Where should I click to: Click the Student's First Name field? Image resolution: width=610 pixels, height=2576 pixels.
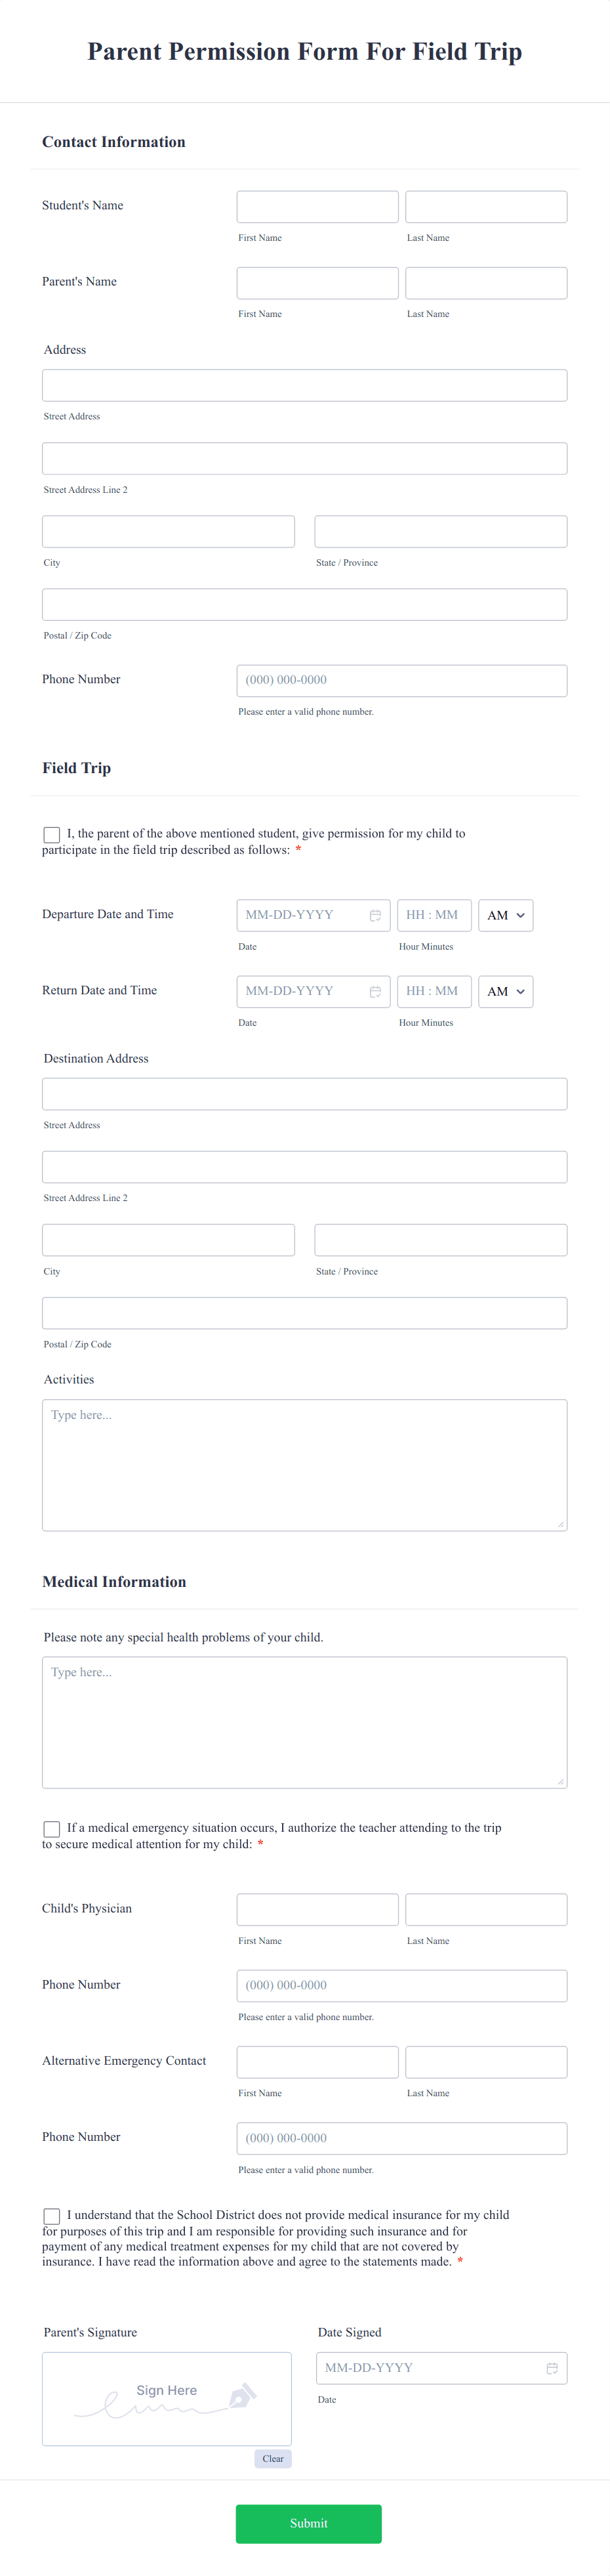click(317, 207)
